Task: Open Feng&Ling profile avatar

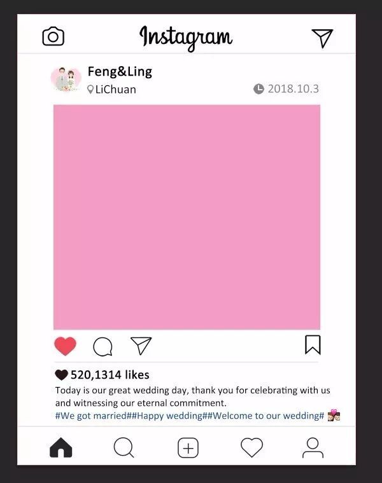Action: (x=66, y=79)
